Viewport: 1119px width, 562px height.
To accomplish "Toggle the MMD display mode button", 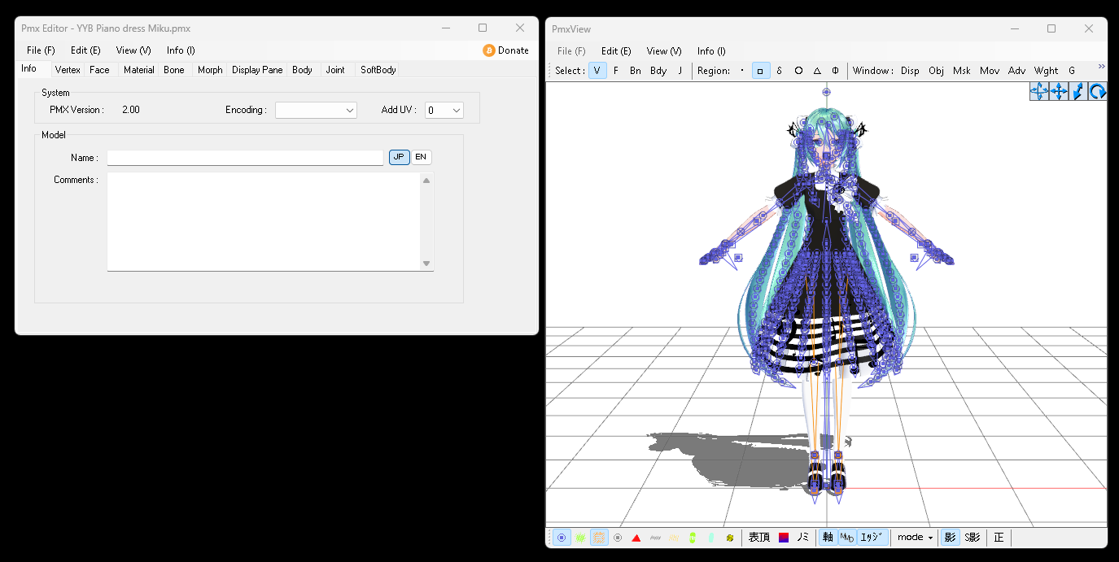I will click(x=847, y=538).
